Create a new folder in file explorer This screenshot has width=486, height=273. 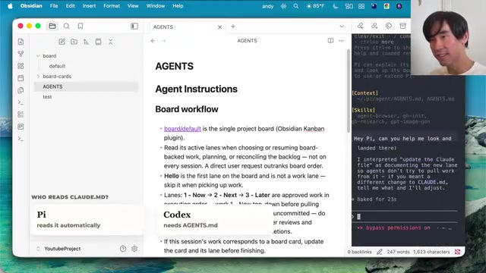point(74,42)
